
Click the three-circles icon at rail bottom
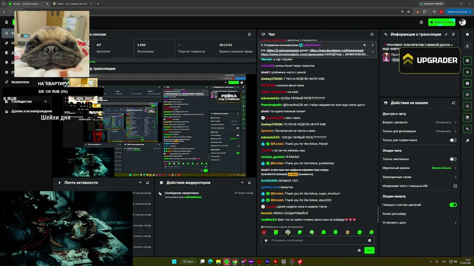[467, 140]
